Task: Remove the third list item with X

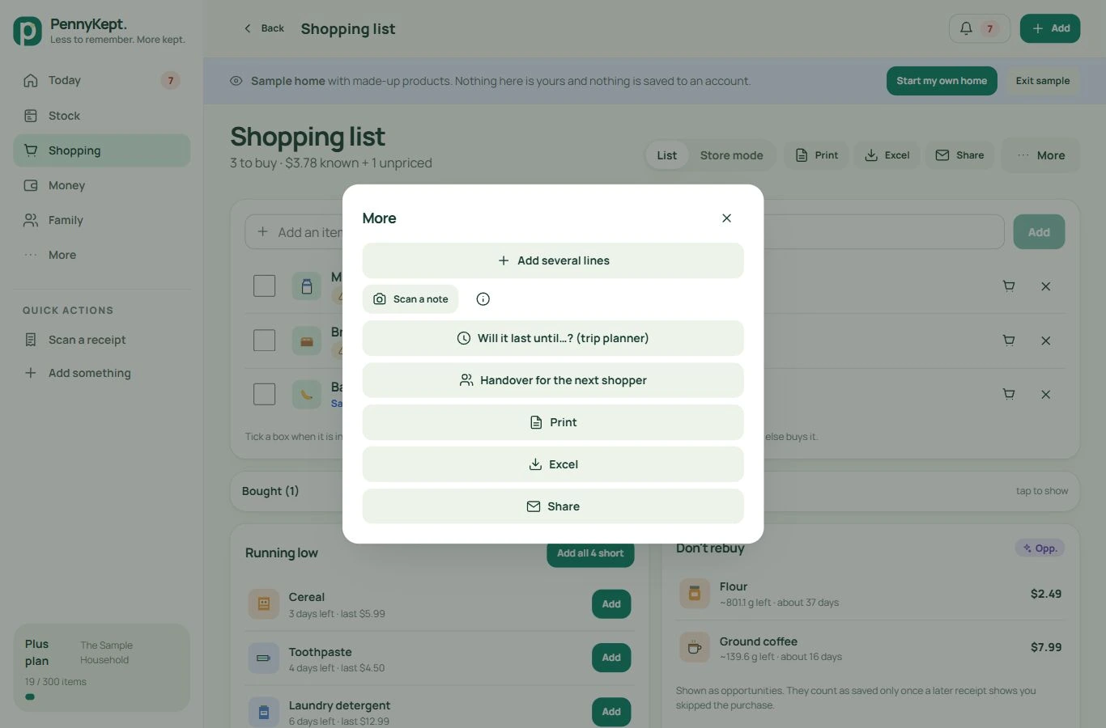Action: (1046, 395)
